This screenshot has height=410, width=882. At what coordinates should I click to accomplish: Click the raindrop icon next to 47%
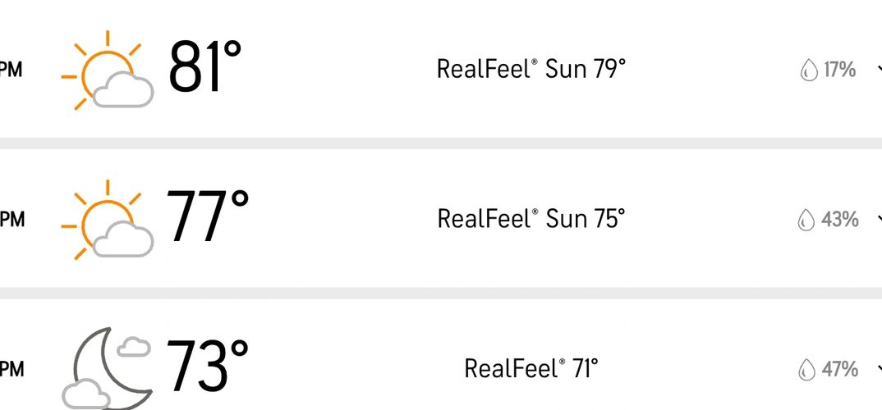pyautogui.click(x=806, y=370)
